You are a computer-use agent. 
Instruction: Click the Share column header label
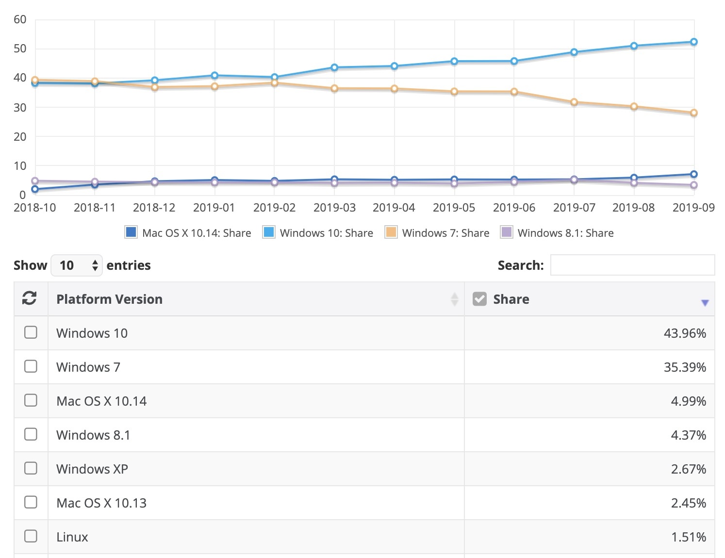coord(511,299)
